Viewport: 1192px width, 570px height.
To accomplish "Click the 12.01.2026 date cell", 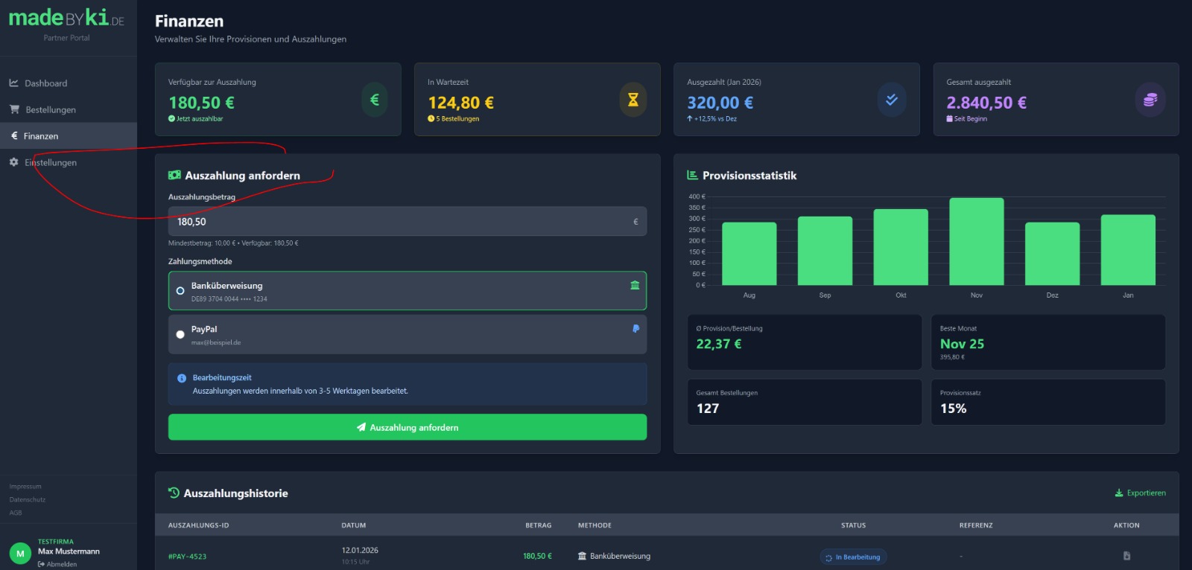I will click(360, 551).
